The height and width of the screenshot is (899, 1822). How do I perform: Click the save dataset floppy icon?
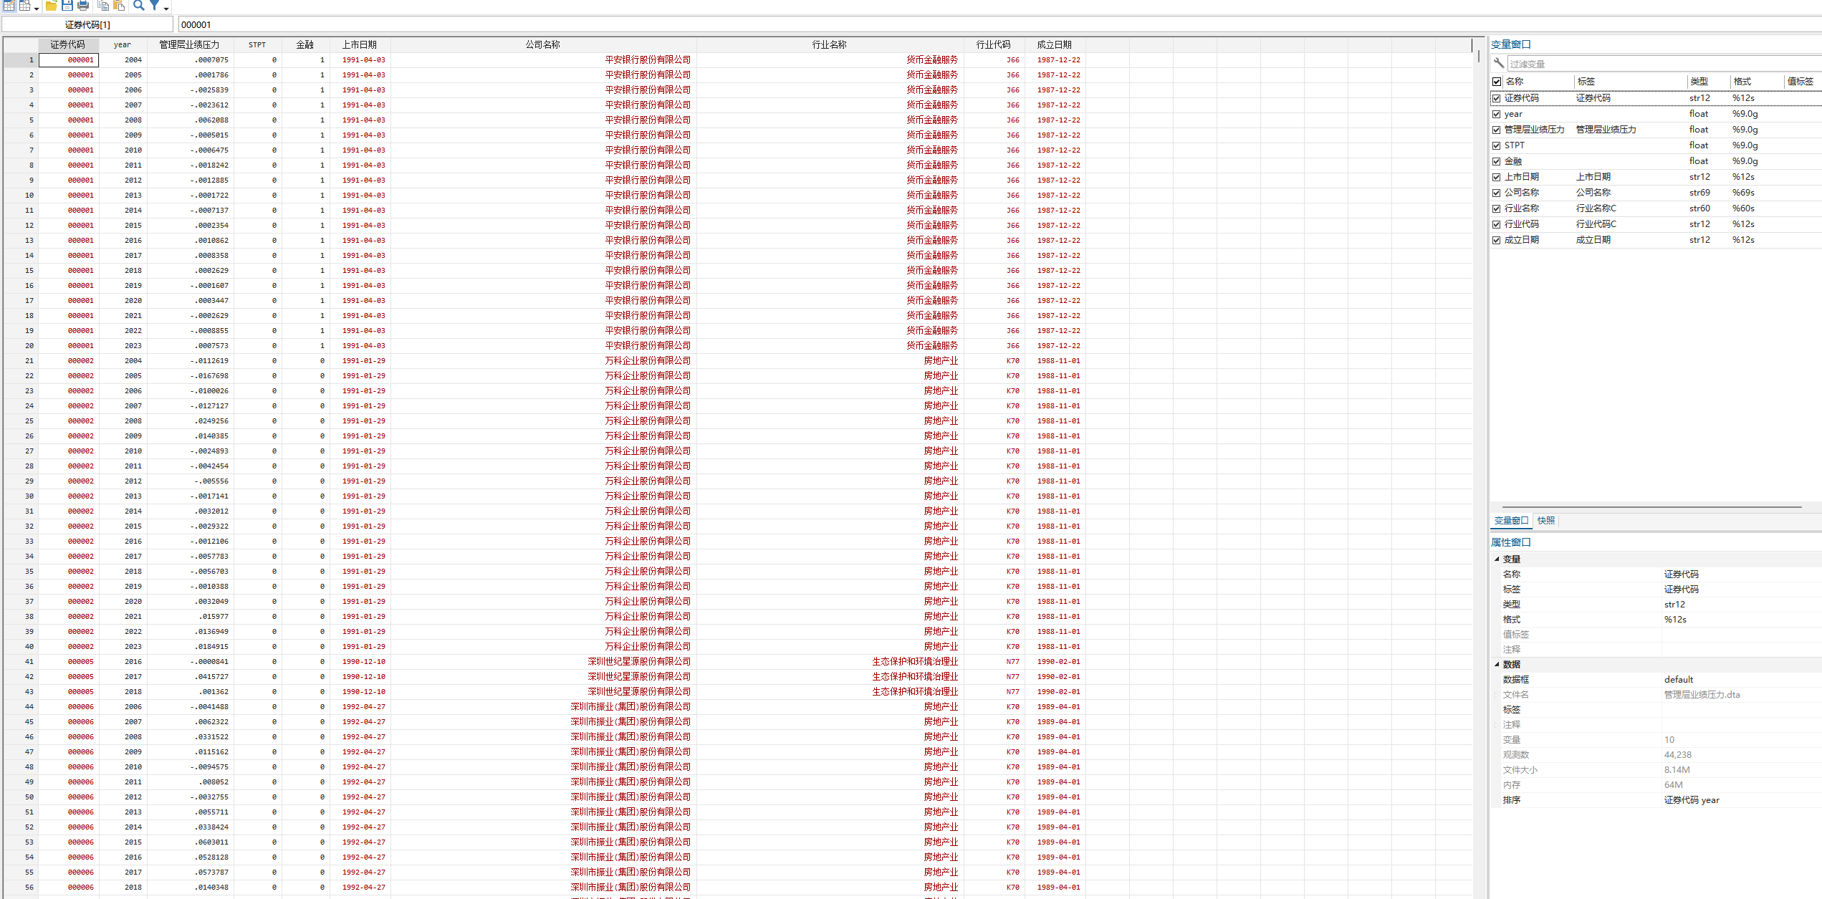pyautogui.click(x=67, y=6)
